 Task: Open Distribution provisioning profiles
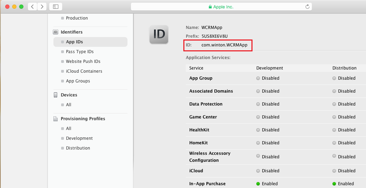(x=78, y=148)
